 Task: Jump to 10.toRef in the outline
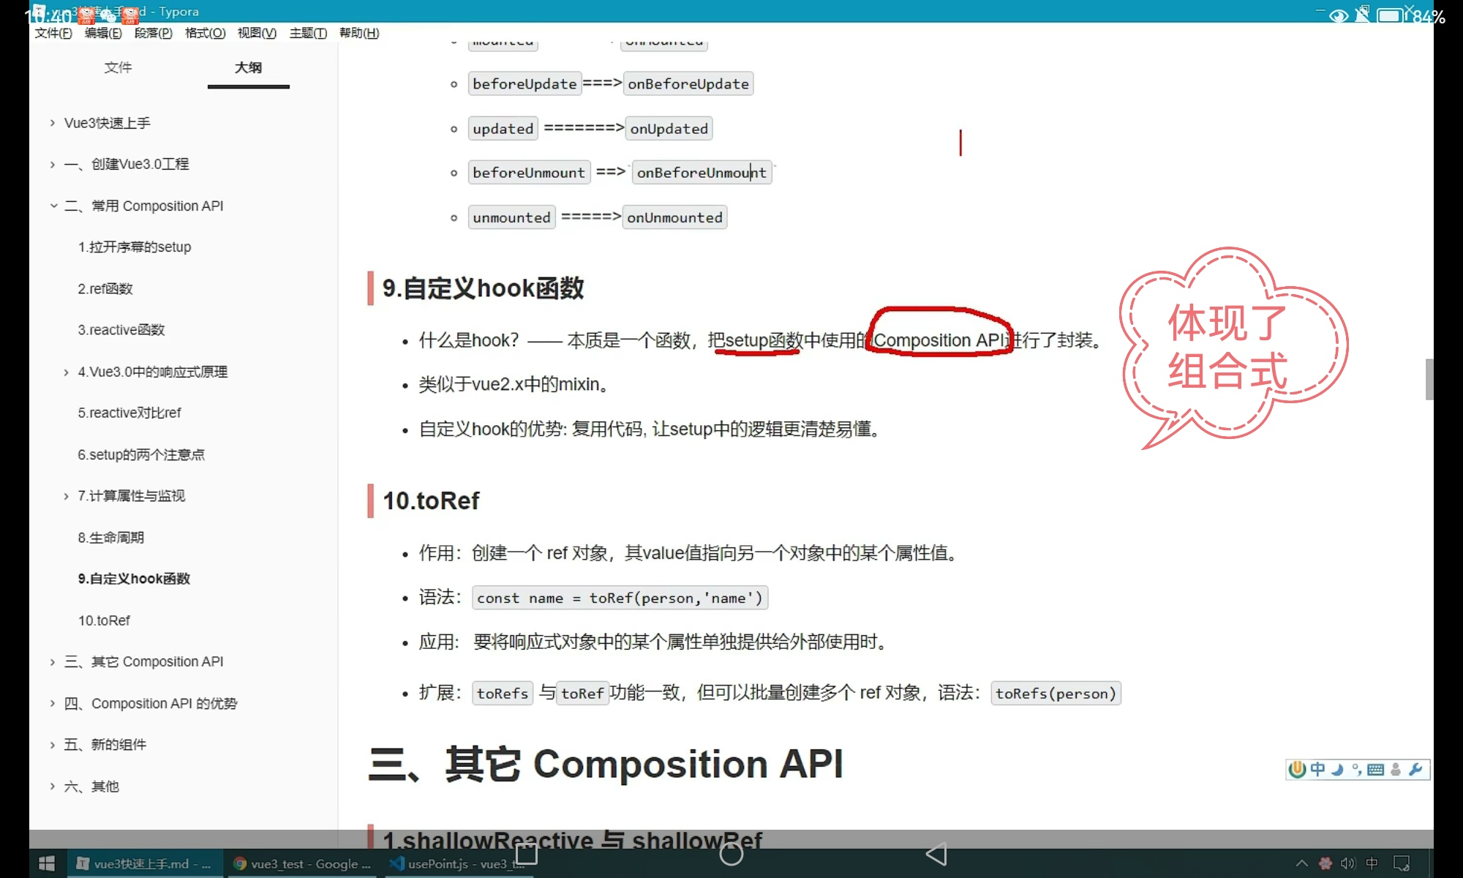click(x=104, y=620)
